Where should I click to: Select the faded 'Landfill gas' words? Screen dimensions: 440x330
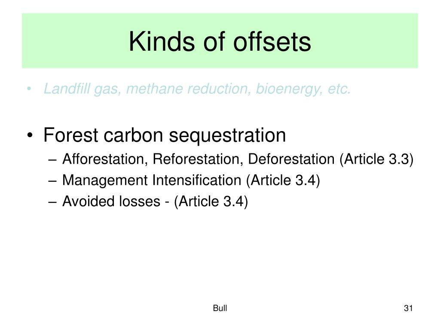(82, 89)
